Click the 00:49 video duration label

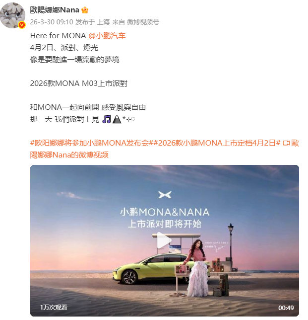click(x=286, y=308)
